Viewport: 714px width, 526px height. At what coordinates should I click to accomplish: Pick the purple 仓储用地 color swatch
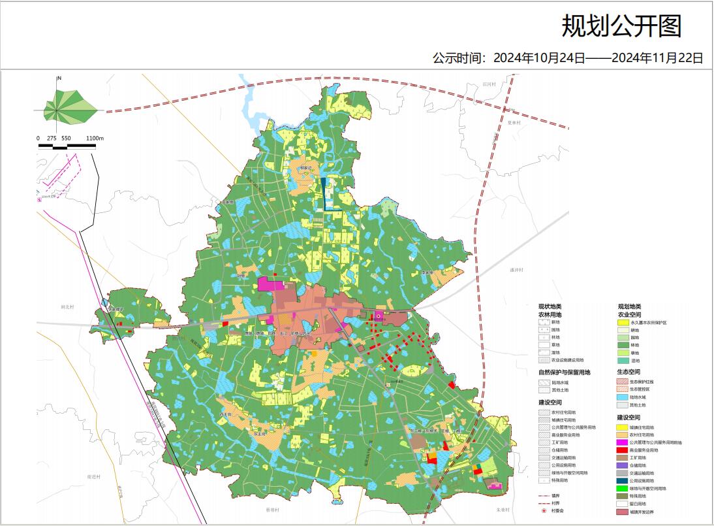[x=623, y=465]
